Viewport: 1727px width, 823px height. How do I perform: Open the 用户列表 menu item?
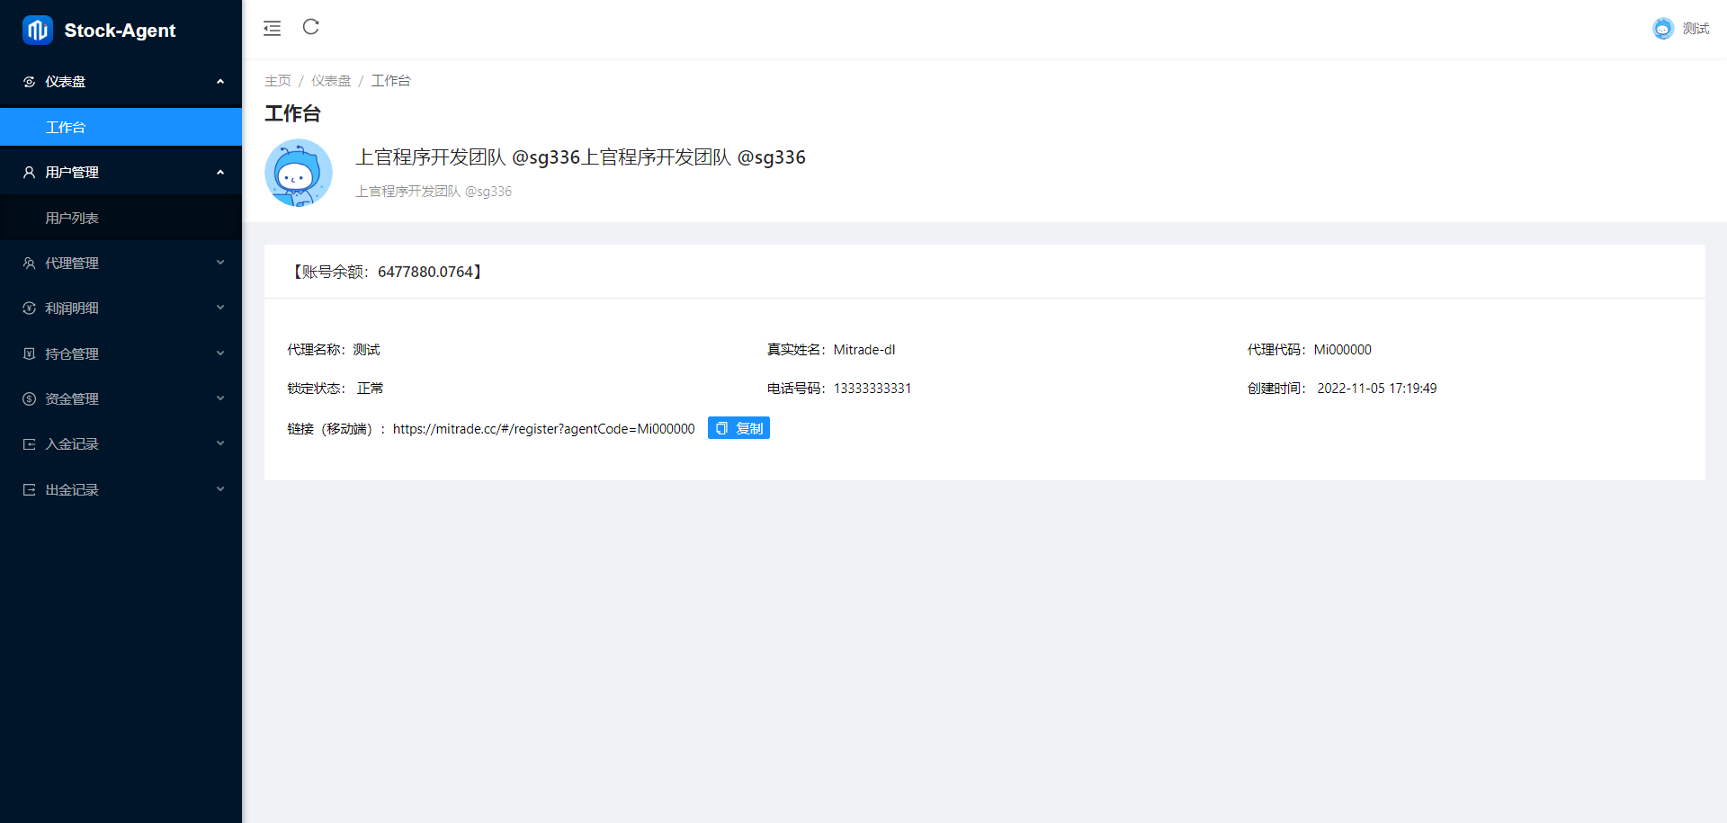[x=72, y=218]
